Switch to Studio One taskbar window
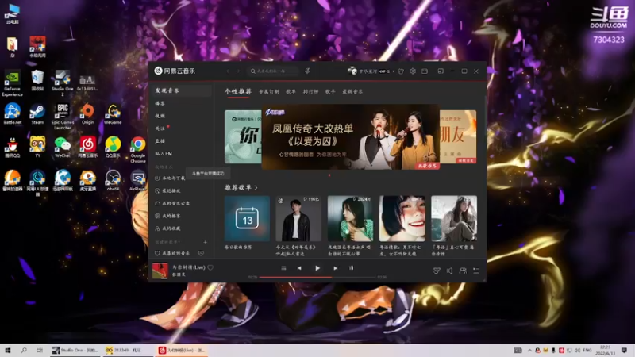This screenshot has height=357, width=635. pos(75,350)
